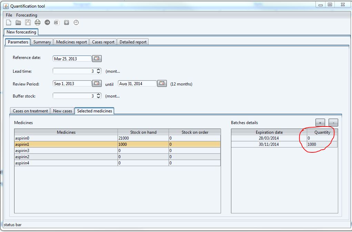352x232 pixels.
Task: Show the New cases tab
Action: [x=63, y=111]
